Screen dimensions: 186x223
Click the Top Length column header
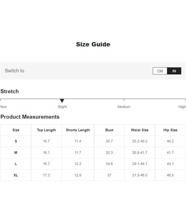(46, 130)
